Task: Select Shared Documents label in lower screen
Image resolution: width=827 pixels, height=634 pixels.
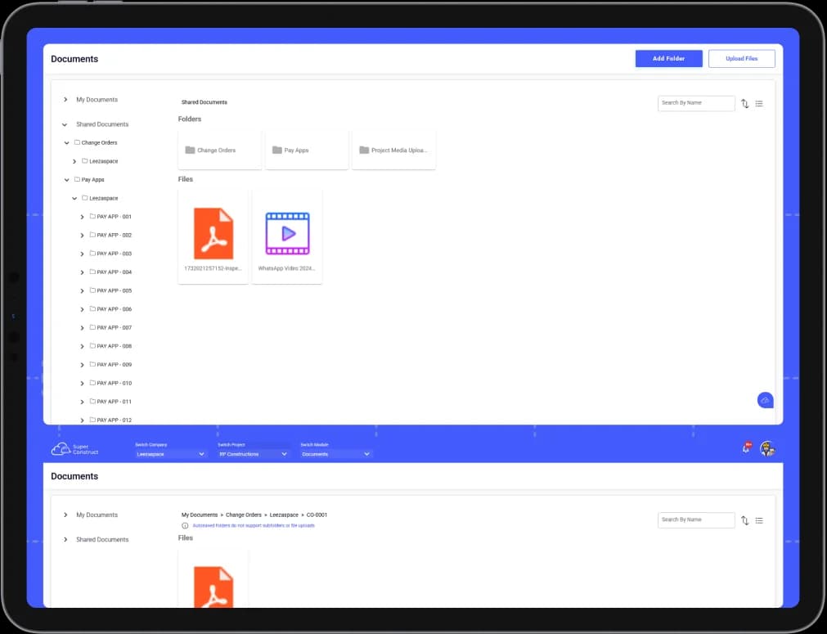Action: coord(102,540)
